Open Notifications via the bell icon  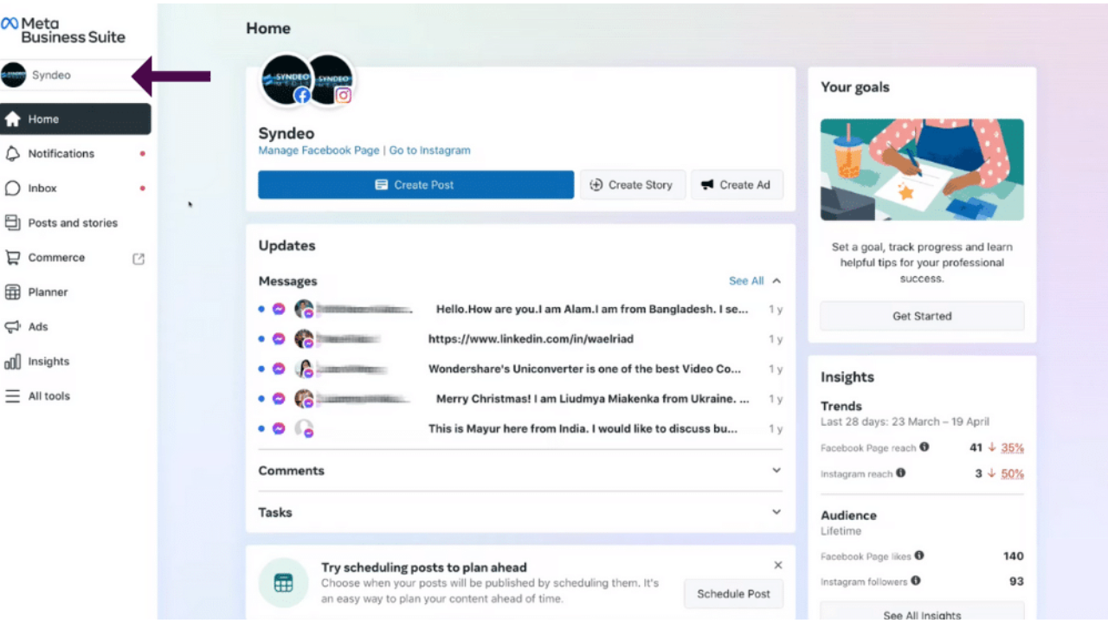click(x=13, y=153)
